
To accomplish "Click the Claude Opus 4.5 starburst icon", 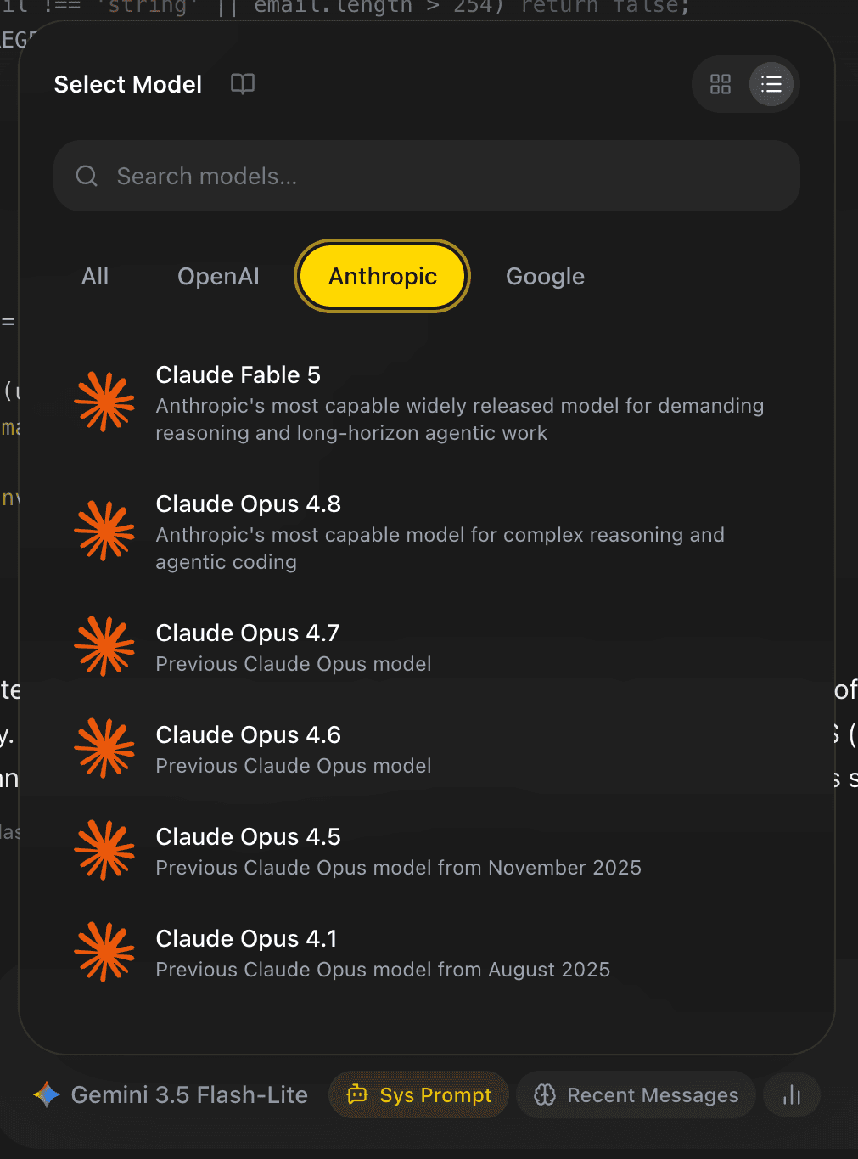I will [x=104, y=851].
